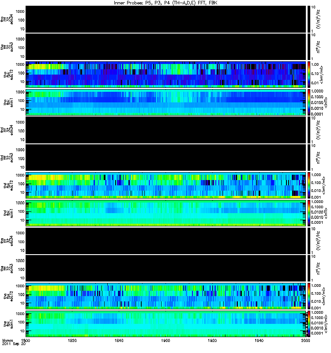This screenshot has width=331, height=353.
Task: Click the color bar beside the fbk edc12 panel
Action: point(308,296)
